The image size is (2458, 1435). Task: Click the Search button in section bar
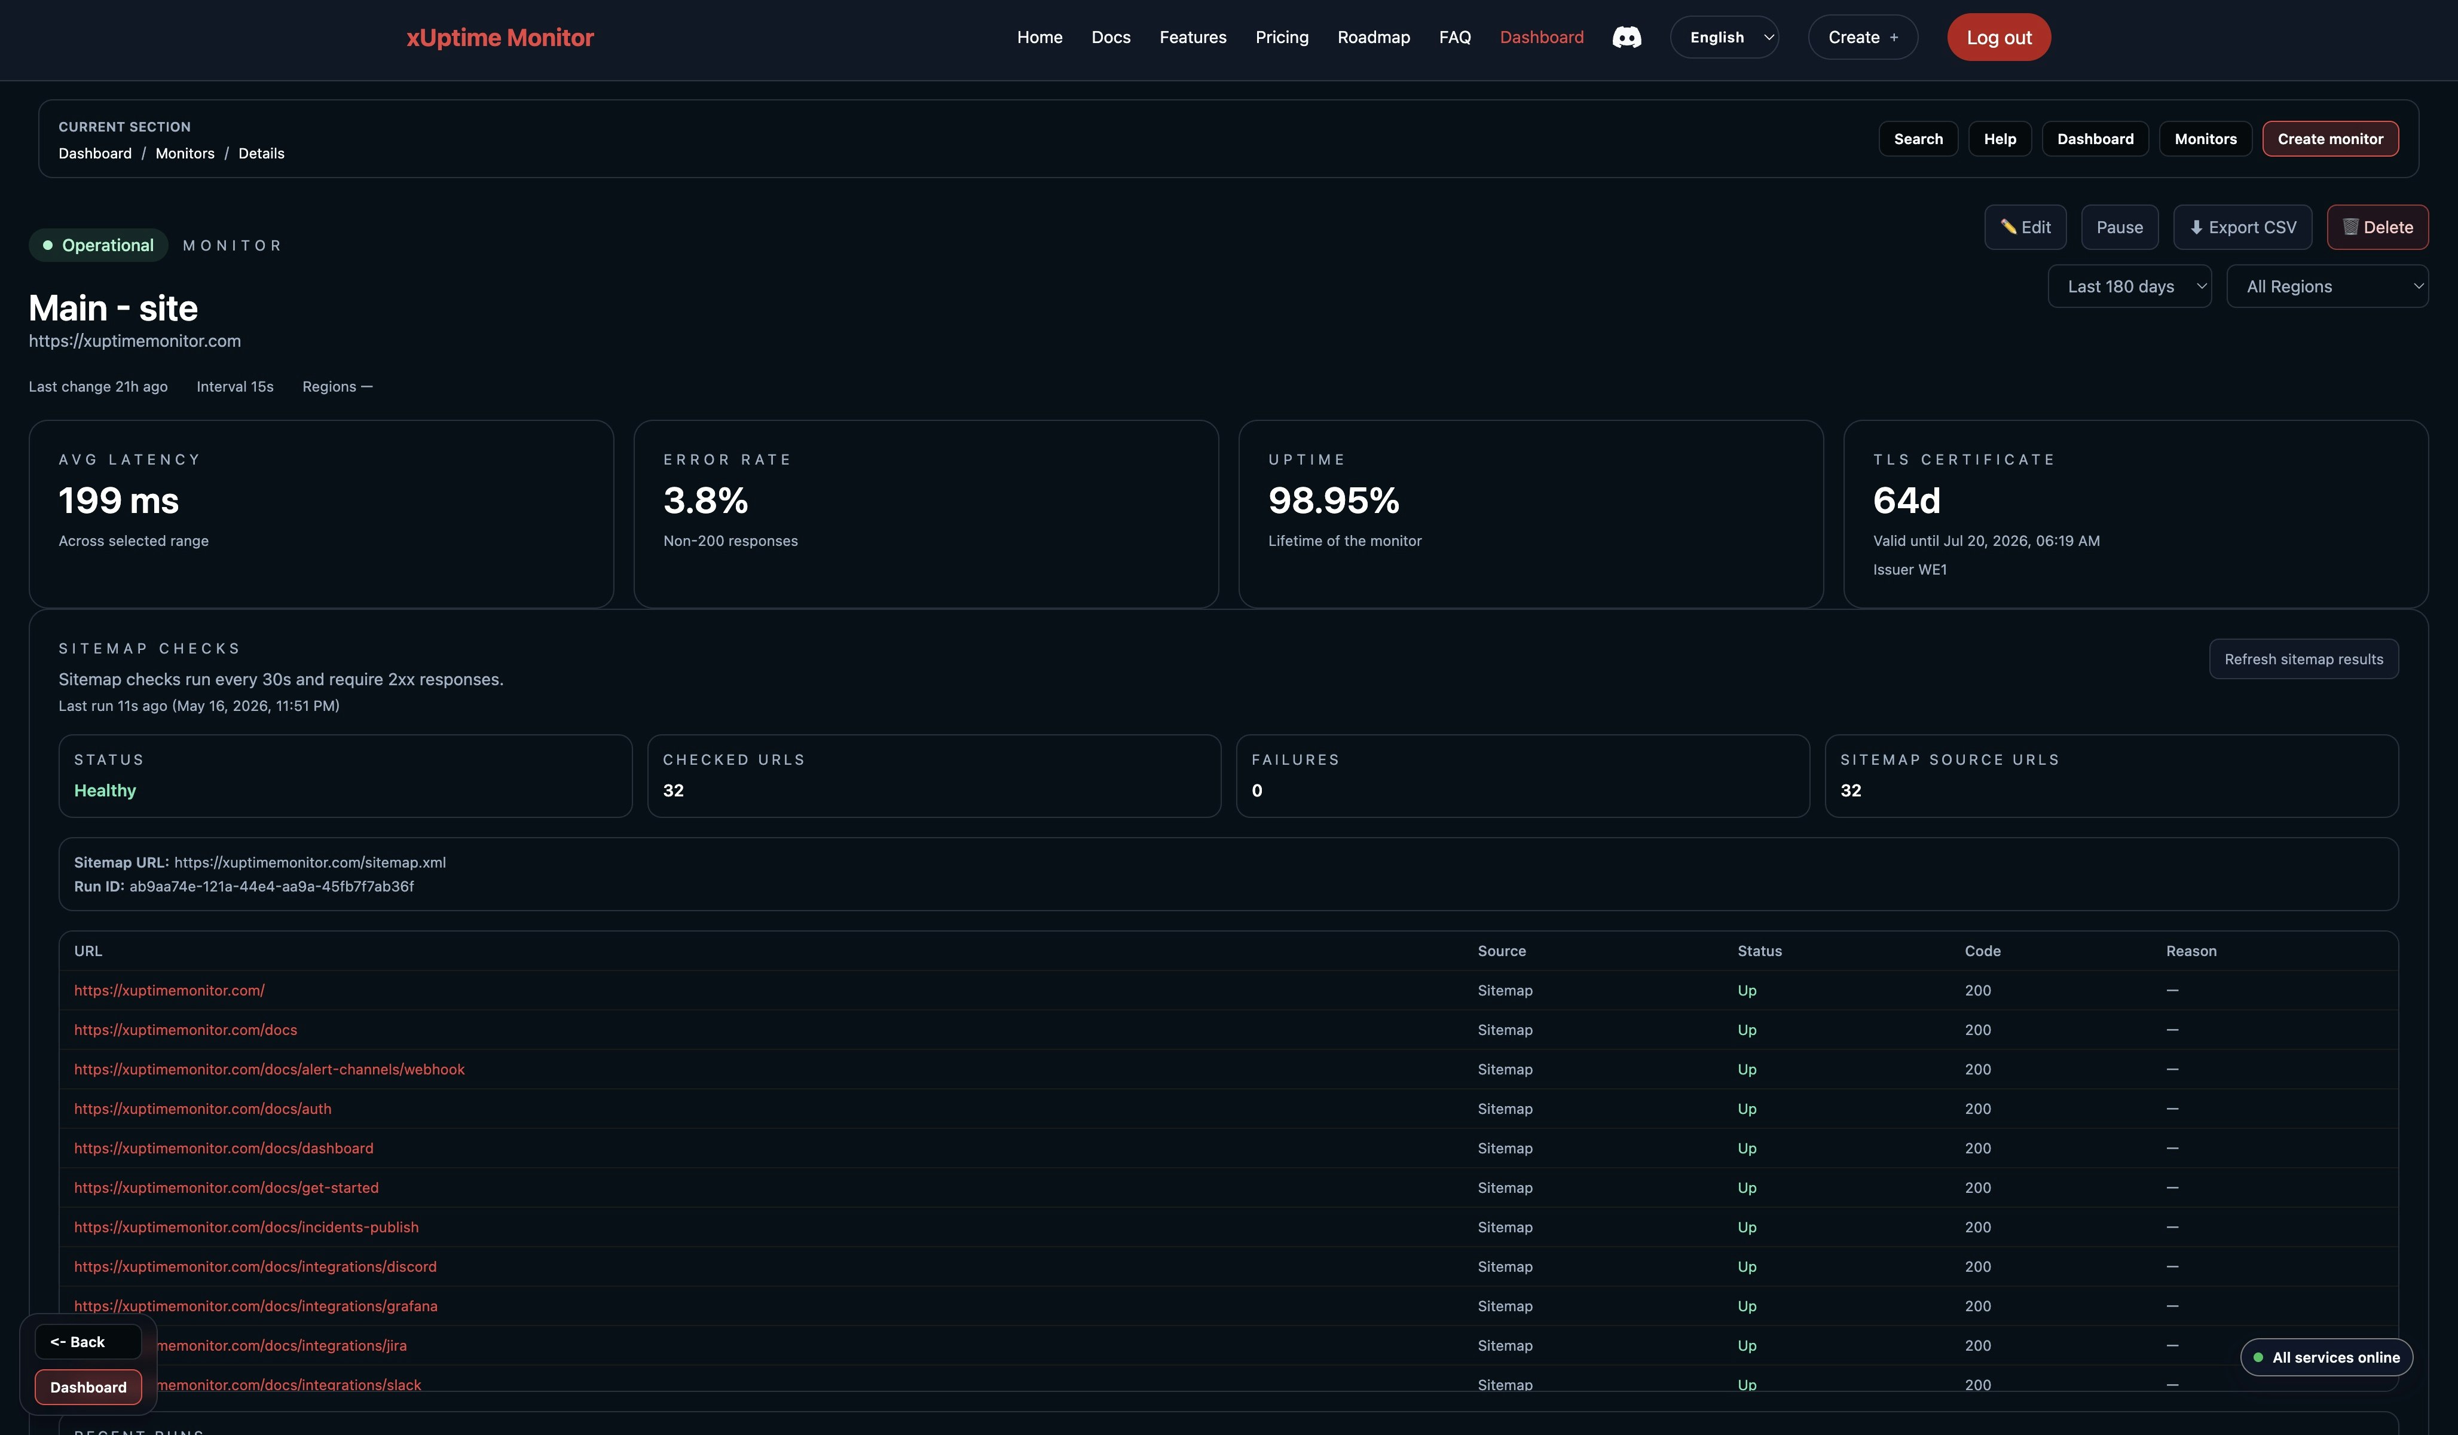pos(1918,139)
